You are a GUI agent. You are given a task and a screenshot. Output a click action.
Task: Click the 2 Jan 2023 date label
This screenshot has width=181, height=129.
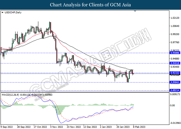tap(106, 127)
